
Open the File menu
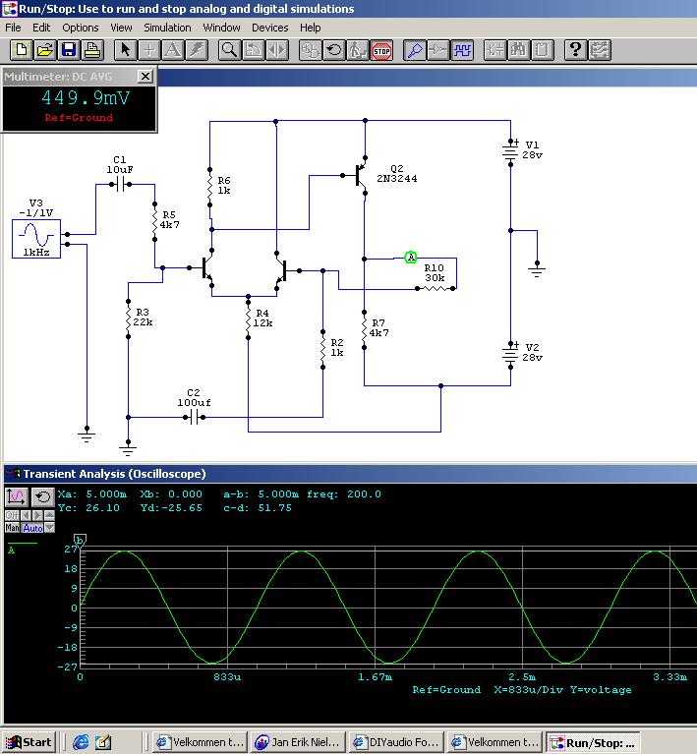[x=13, y=28]
